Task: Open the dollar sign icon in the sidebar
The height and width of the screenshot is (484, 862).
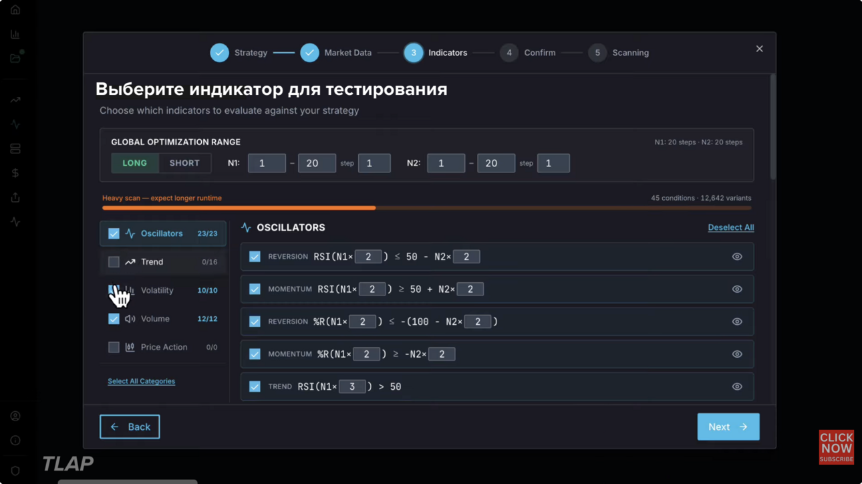Action: [15, 172]
